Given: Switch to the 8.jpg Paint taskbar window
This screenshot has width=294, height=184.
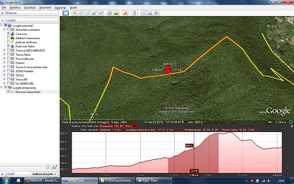Looking at the screenshot, I should (x=154, y=181).
